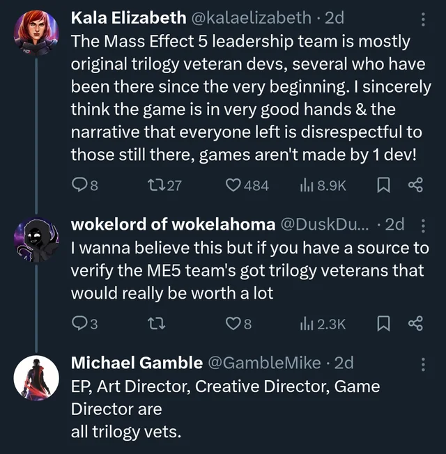Viewport: 446px width, 454px height.
Task: Open wokelord of wokelahoma's profile avatar
Action: pyautogui.click(x=36, y=241)
